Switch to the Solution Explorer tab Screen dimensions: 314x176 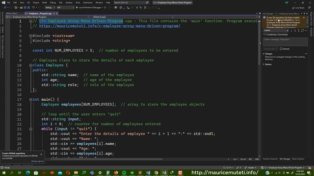[x=270, y=159]
